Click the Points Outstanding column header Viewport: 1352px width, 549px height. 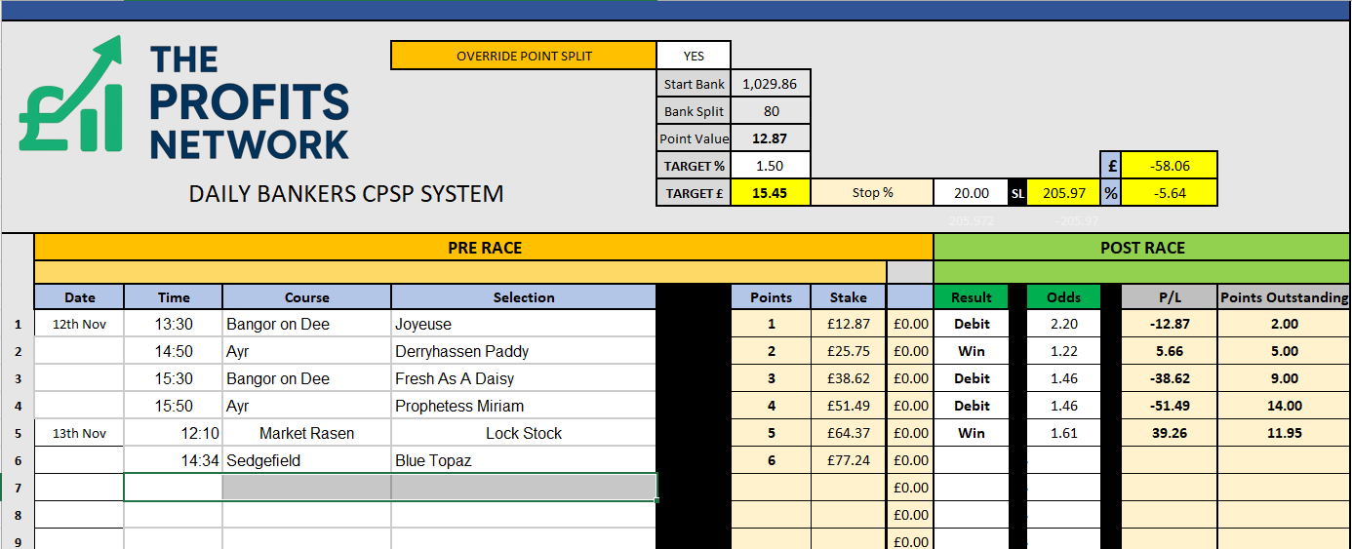(1284, 297)
